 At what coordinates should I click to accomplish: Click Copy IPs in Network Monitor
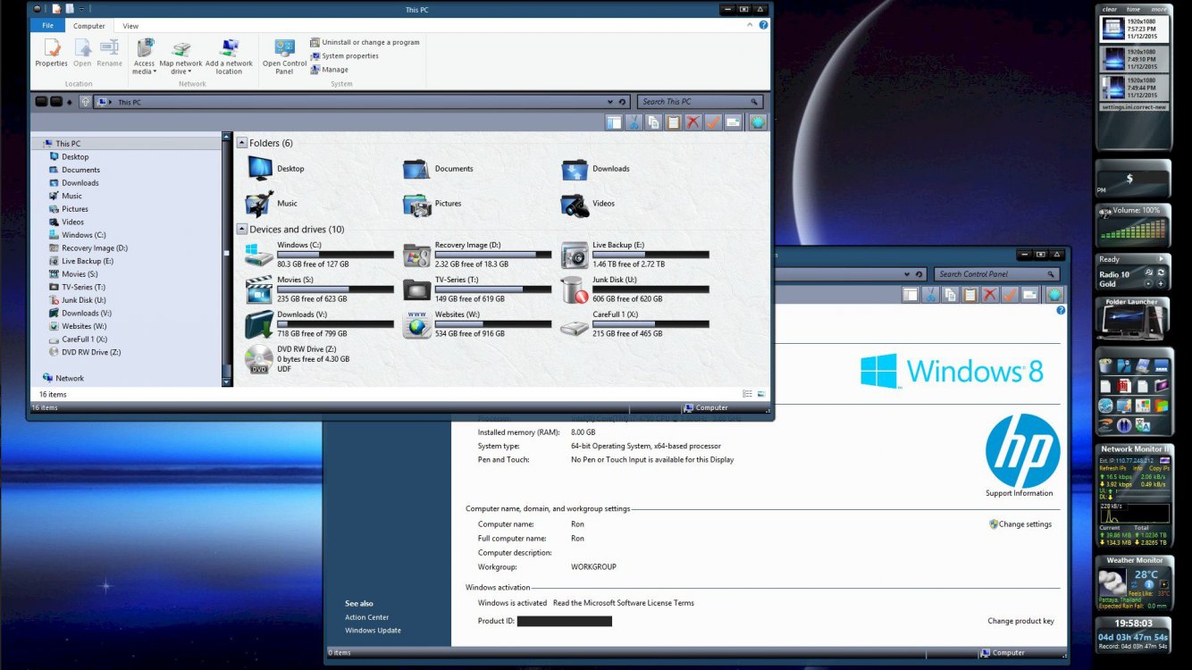[x=1160, y=468]
